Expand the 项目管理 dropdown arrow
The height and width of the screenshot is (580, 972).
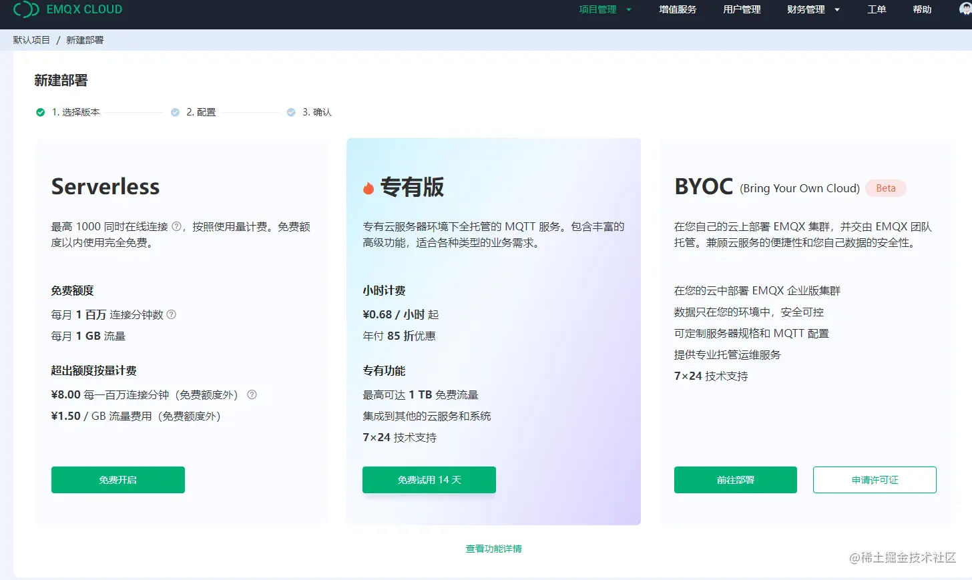(629, 10)
